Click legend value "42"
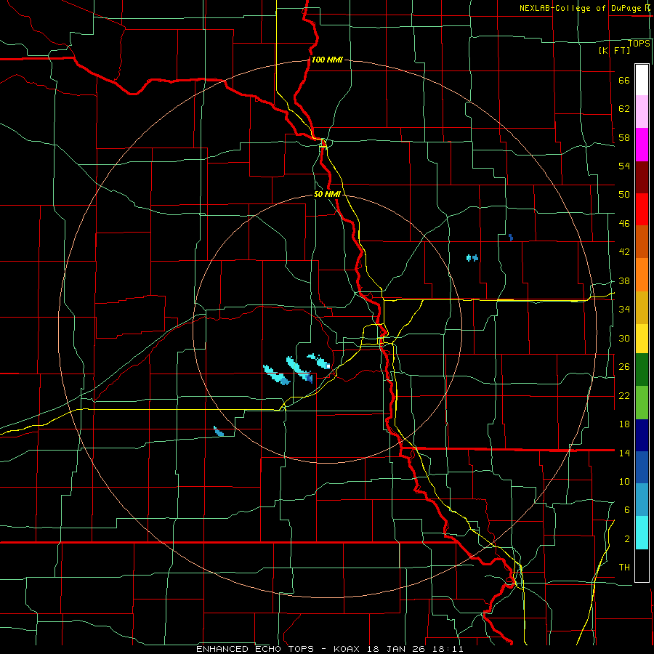The height and width of the screenshot is (654, 654). [x=624, y=252]
